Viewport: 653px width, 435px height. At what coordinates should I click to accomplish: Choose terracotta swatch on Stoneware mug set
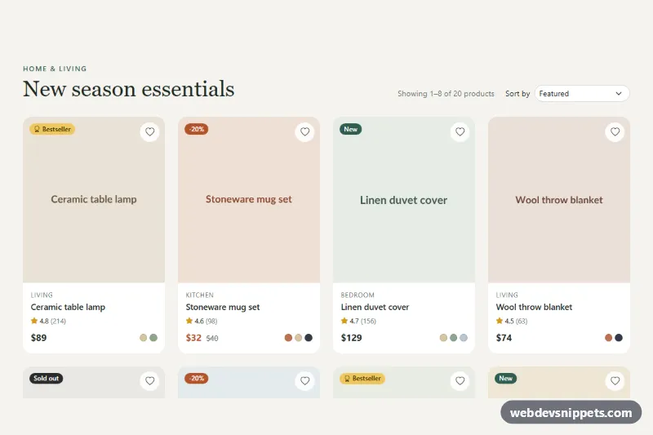coord(288,338)
